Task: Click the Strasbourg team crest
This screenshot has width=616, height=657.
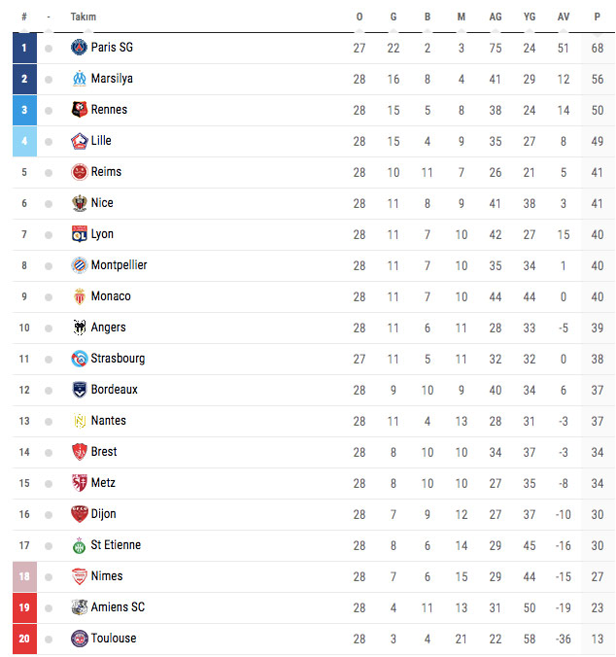Action: [x=80, y=359]
